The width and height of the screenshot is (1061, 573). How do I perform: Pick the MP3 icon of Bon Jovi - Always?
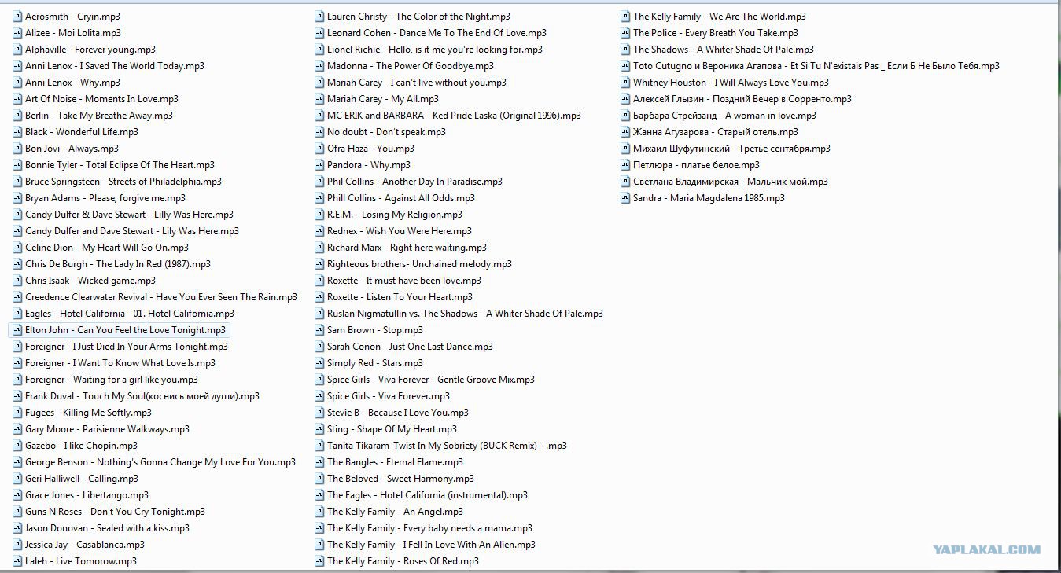click(17, 149)
